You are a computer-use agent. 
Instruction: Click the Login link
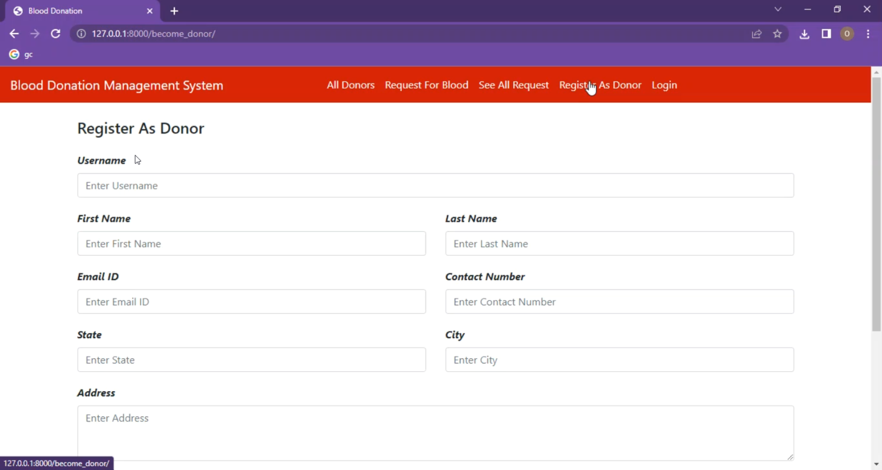(x=664, y=85)
